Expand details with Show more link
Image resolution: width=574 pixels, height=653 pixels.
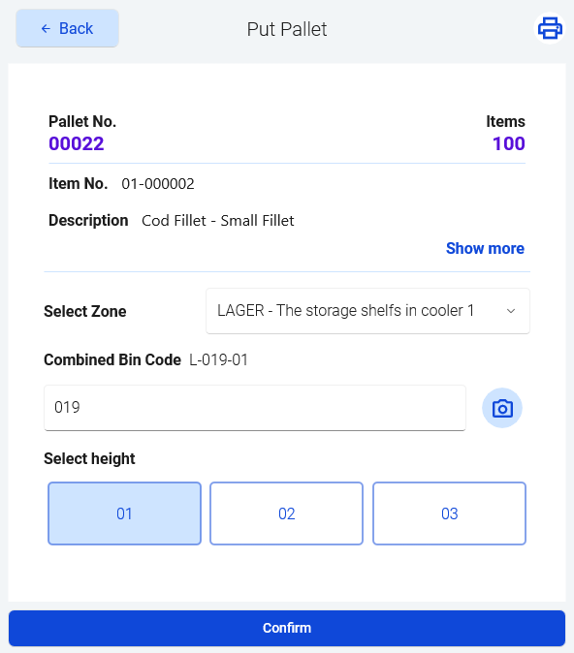click(485, 248)
